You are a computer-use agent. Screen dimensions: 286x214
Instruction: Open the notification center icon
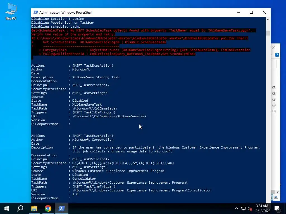(277, 208)
